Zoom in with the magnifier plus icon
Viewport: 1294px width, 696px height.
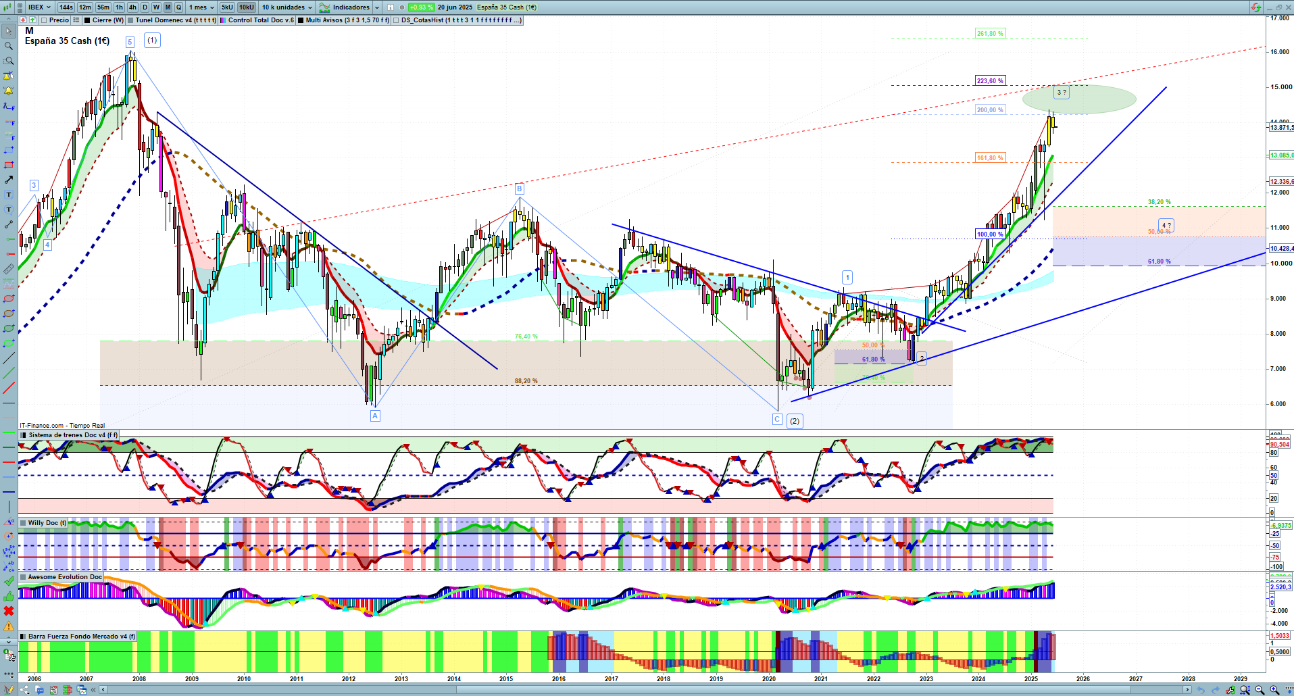(1274, 690)
